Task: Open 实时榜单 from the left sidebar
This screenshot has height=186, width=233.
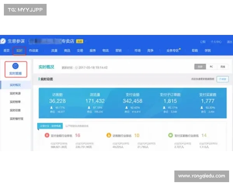Action: click(x=16, y=102)
